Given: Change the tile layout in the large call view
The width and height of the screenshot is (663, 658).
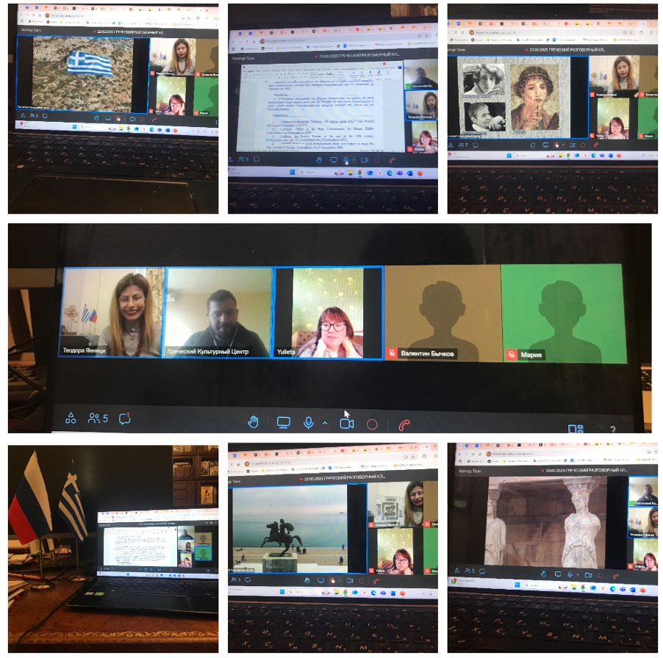Looking at the screenshot, I should click(576, 429).
